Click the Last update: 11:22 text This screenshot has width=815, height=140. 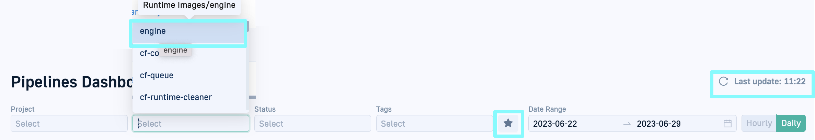(x=769, y=82)
